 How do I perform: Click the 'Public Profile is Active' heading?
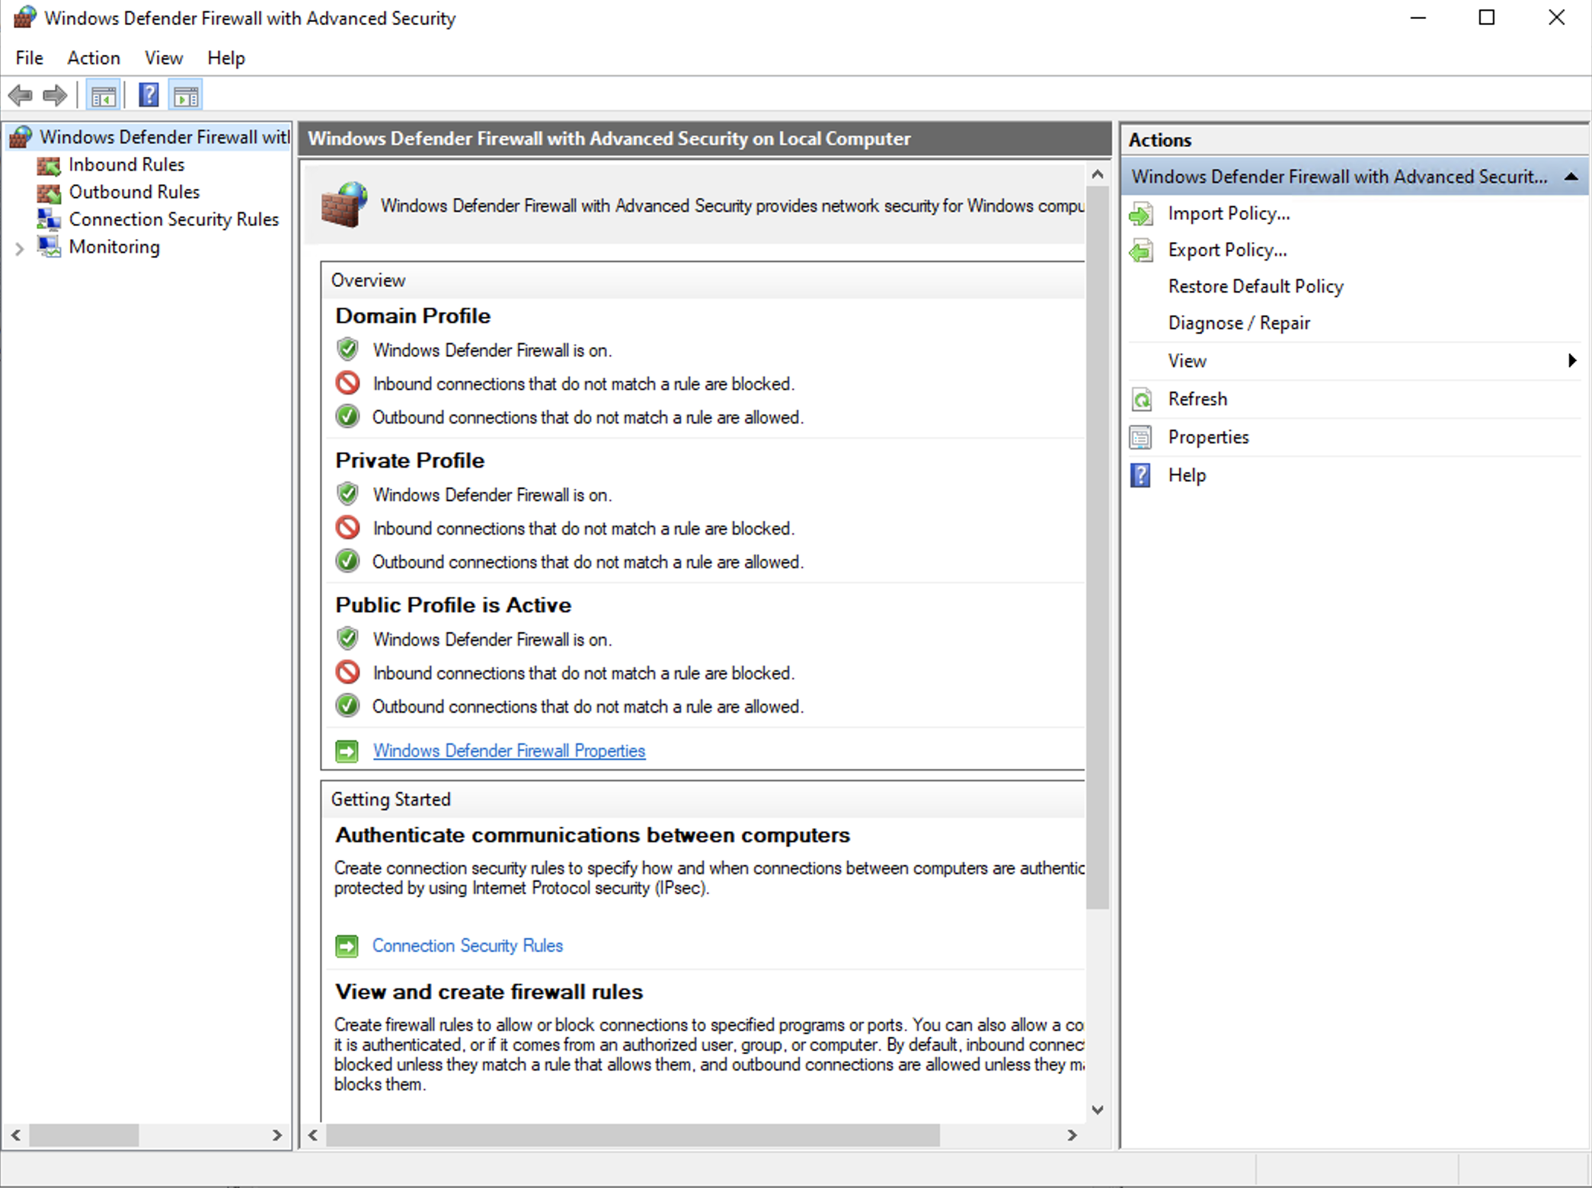[453, 605]
